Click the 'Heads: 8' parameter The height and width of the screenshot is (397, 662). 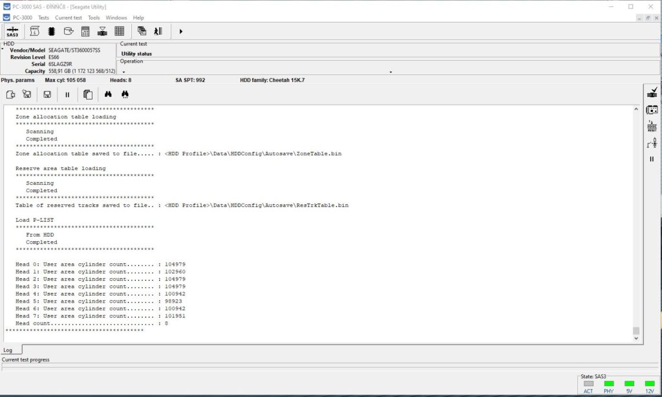point(121,80)
